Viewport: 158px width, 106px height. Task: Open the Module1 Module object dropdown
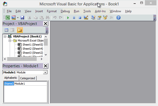[45, 72]
